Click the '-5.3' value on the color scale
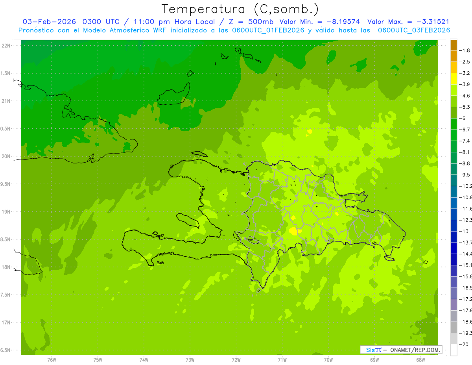 coord(465,107)
